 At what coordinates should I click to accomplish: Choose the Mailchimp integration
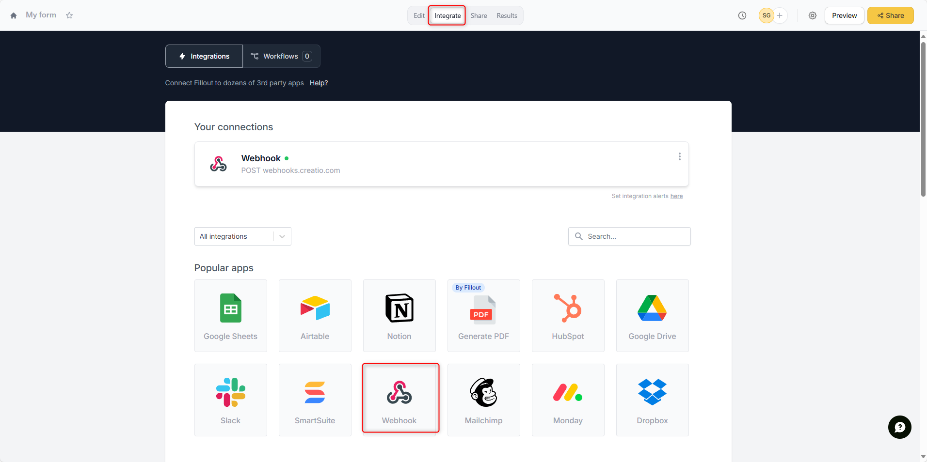[483, 400]
